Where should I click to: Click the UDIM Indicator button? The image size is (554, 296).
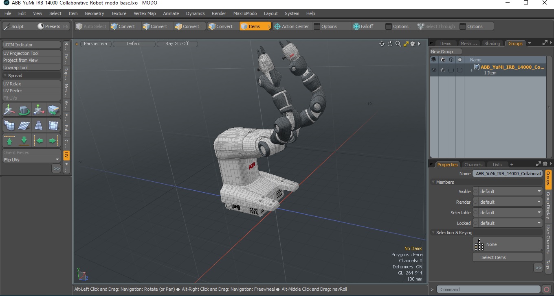click(x=31, y=45)
